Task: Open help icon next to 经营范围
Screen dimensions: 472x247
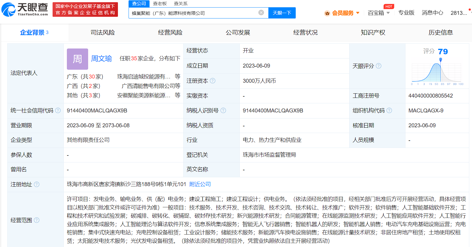Action: 36,220
